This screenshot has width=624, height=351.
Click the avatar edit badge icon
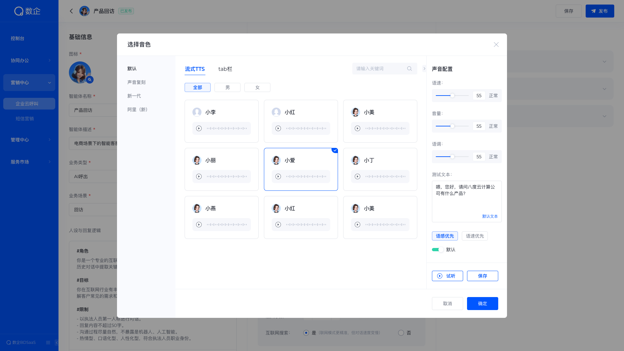click(90, 80)
